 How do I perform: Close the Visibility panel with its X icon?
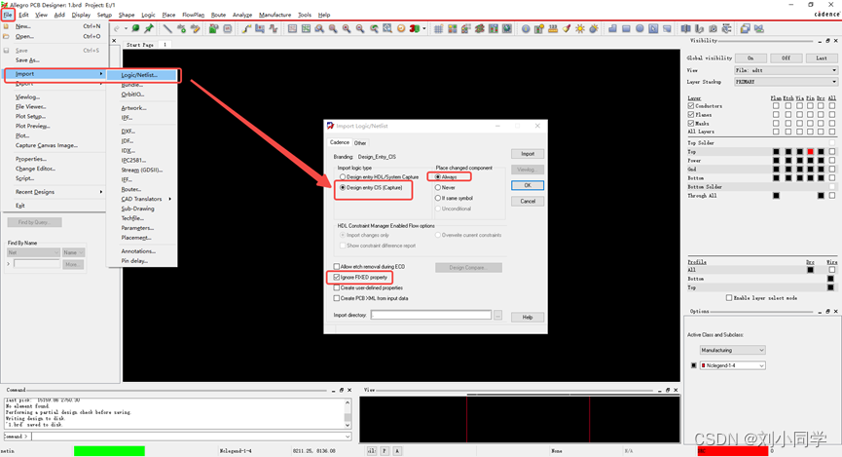tap(835, 41)
